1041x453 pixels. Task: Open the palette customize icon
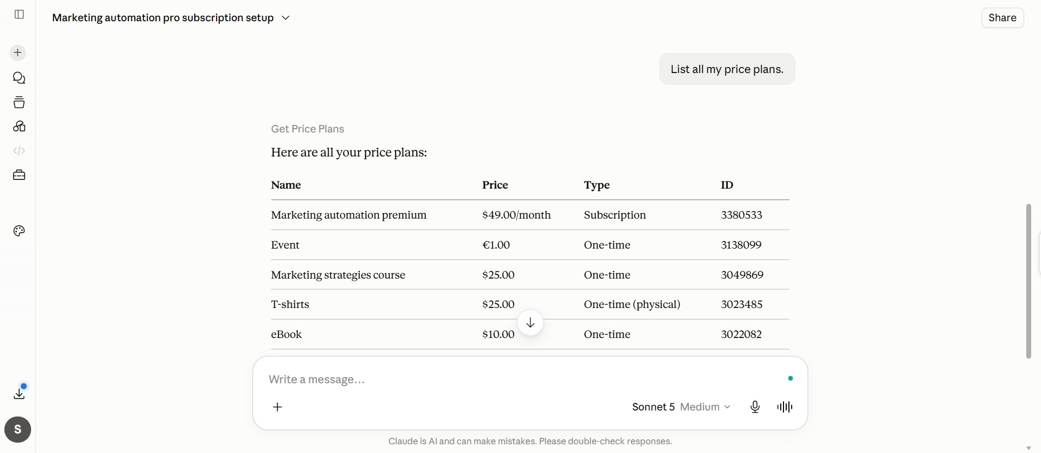coord(19,231)
